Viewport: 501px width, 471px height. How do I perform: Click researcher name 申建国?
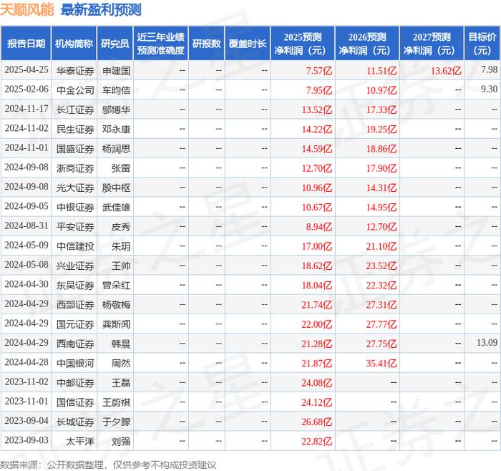116,71
